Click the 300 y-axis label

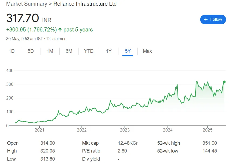[10, 84]
